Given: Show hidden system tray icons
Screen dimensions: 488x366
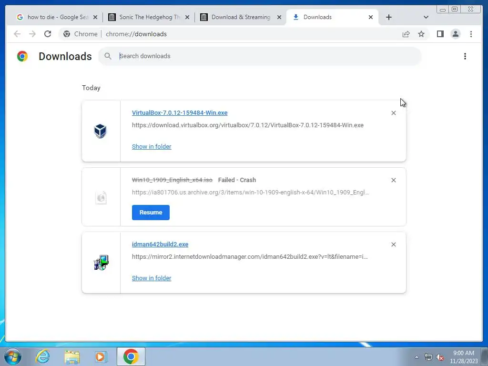Looking at the screenshot, I should pyautogui.click(x=417, y=357).
